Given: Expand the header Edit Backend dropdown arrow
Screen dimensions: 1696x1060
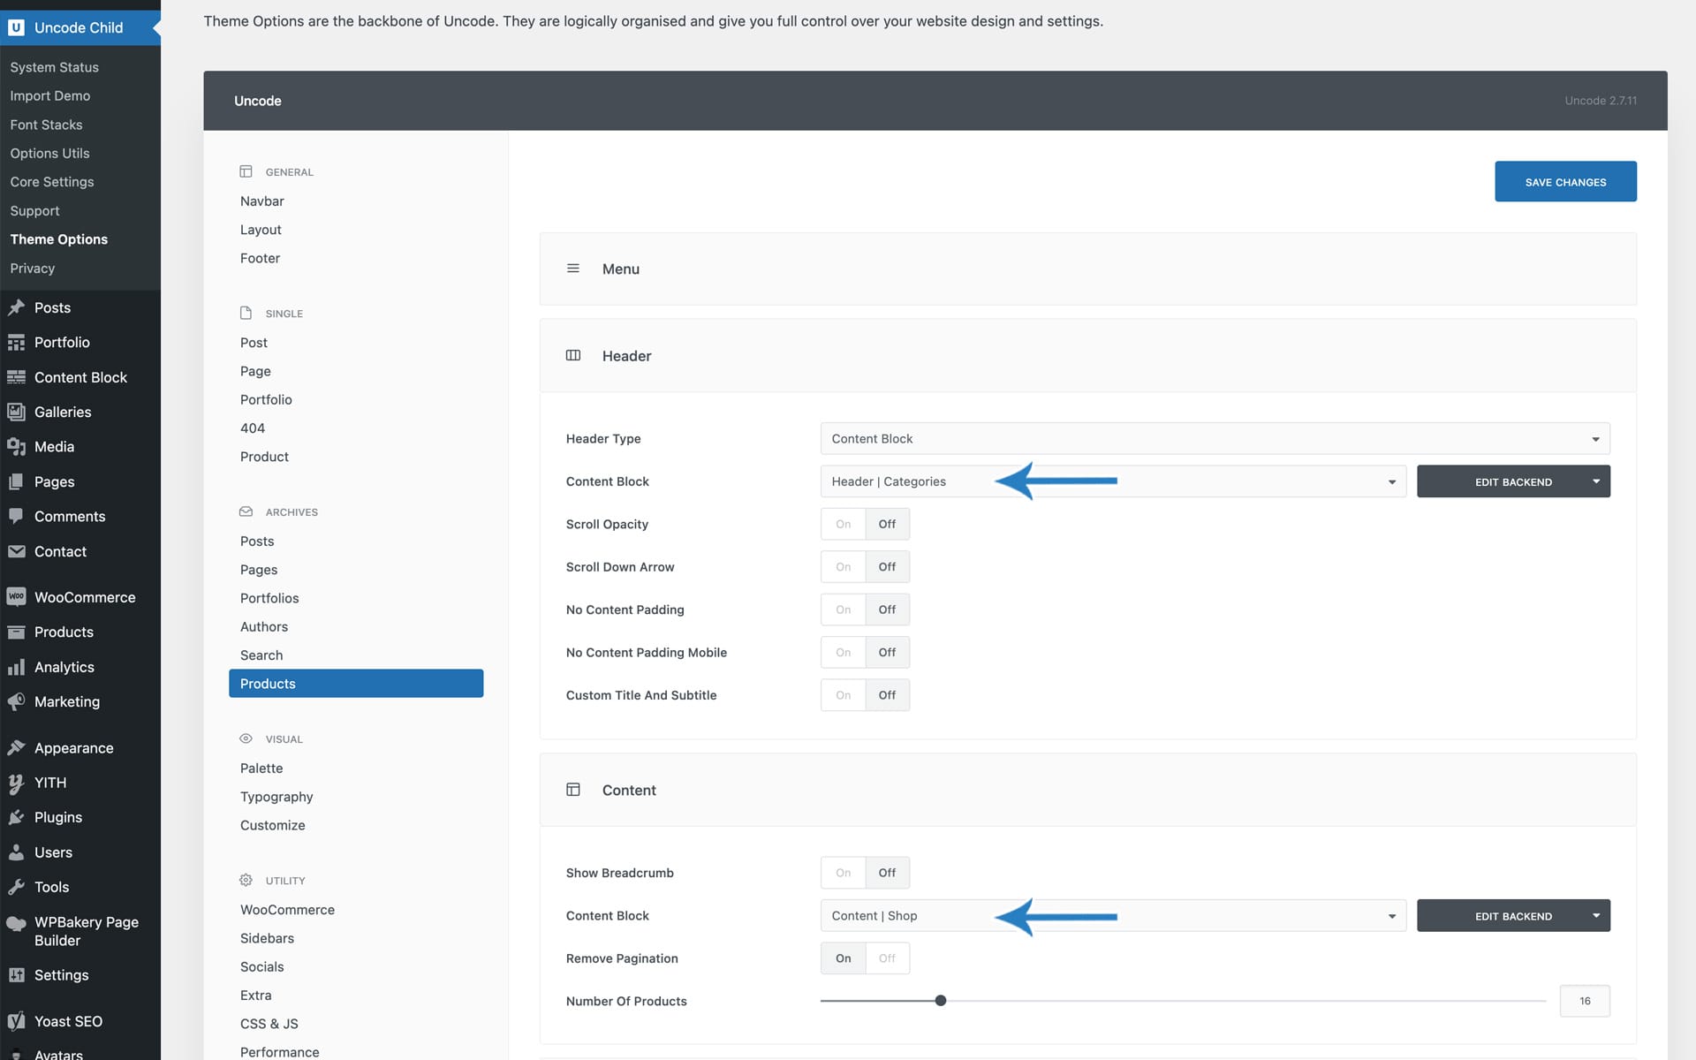Looking at the screenshot, I should click(x=1596, y=481).
